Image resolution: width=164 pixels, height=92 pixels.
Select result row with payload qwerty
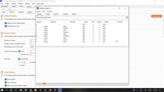pos(82,40)
